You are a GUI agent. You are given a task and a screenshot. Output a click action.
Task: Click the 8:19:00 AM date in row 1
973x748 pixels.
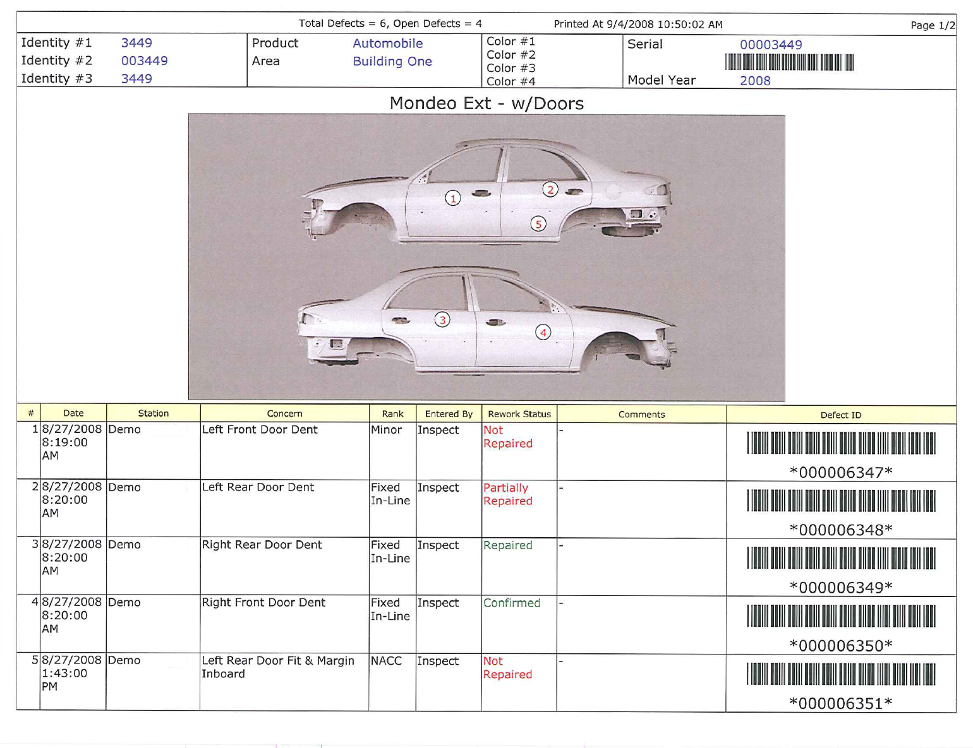coord(71,442)
